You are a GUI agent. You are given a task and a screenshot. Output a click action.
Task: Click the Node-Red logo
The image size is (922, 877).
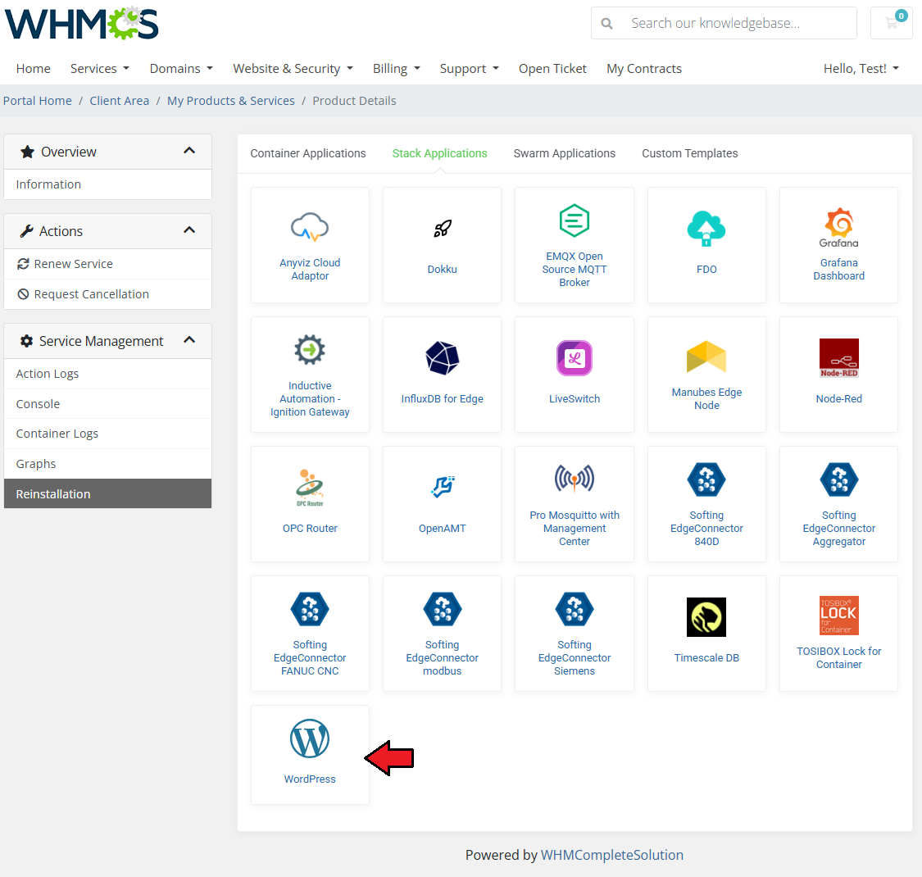coord(838,357)
